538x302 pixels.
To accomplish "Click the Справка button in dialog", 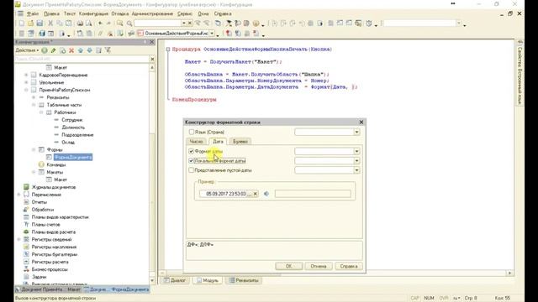I will [x=349, y=266].
